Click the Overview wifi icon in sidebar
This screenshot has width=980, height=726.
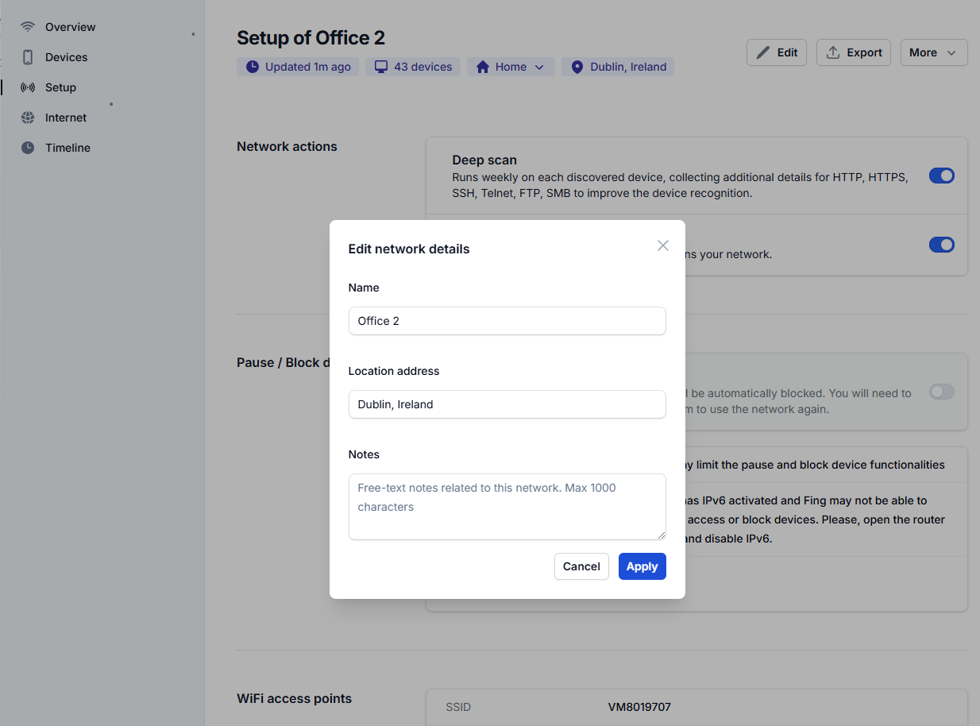pyautogui.click(x=28, y=27)
